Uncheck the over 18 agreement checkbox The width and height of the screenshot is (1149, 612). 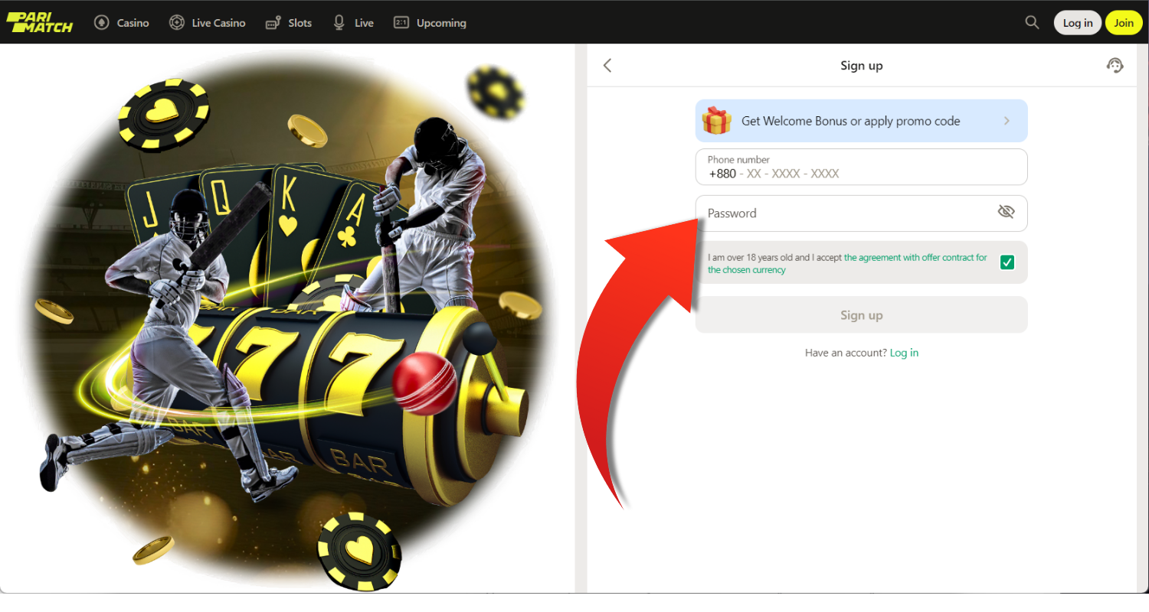coord(1007,263)
